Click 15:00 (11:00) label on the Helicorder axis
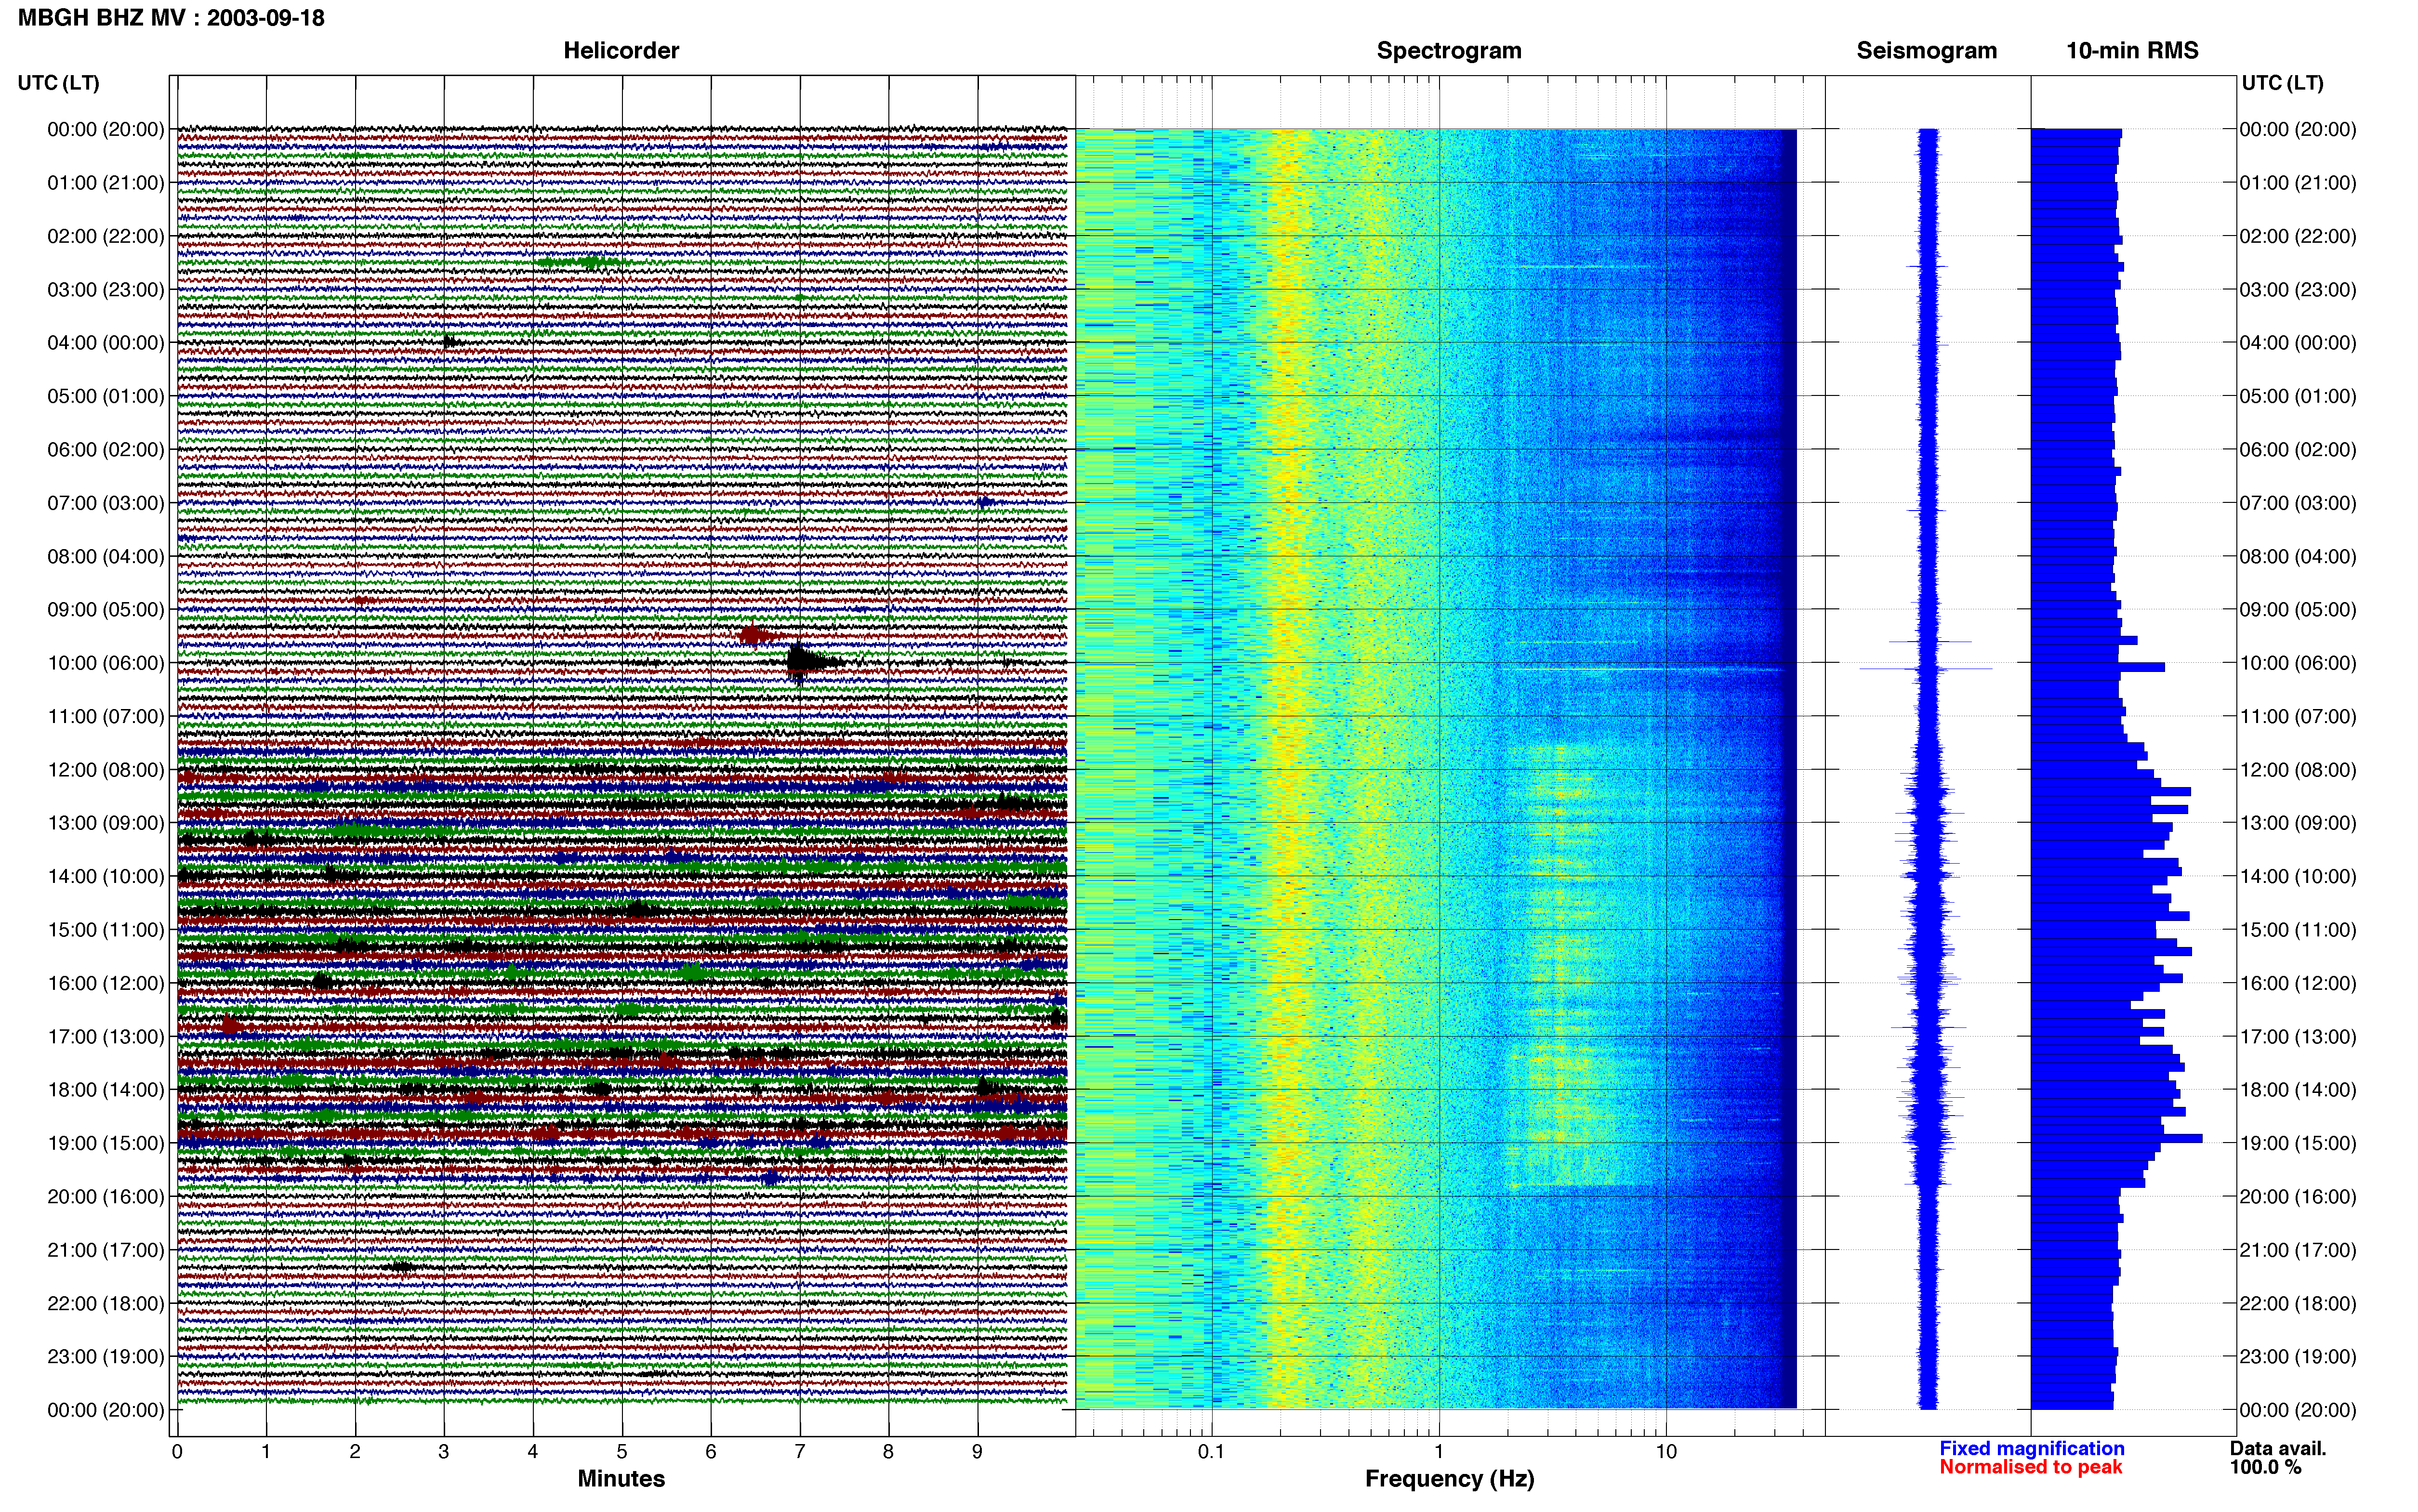Screen dimensions: 2418x1512 pos(106,930)
